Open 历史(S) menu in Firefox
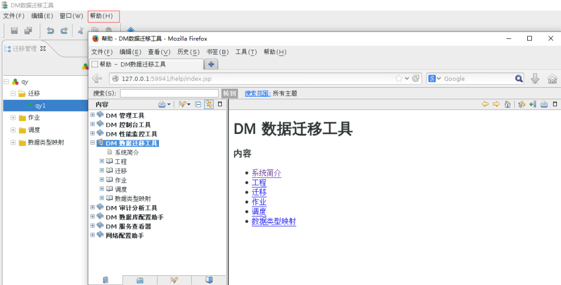The image size is (561, 285). 188,52
